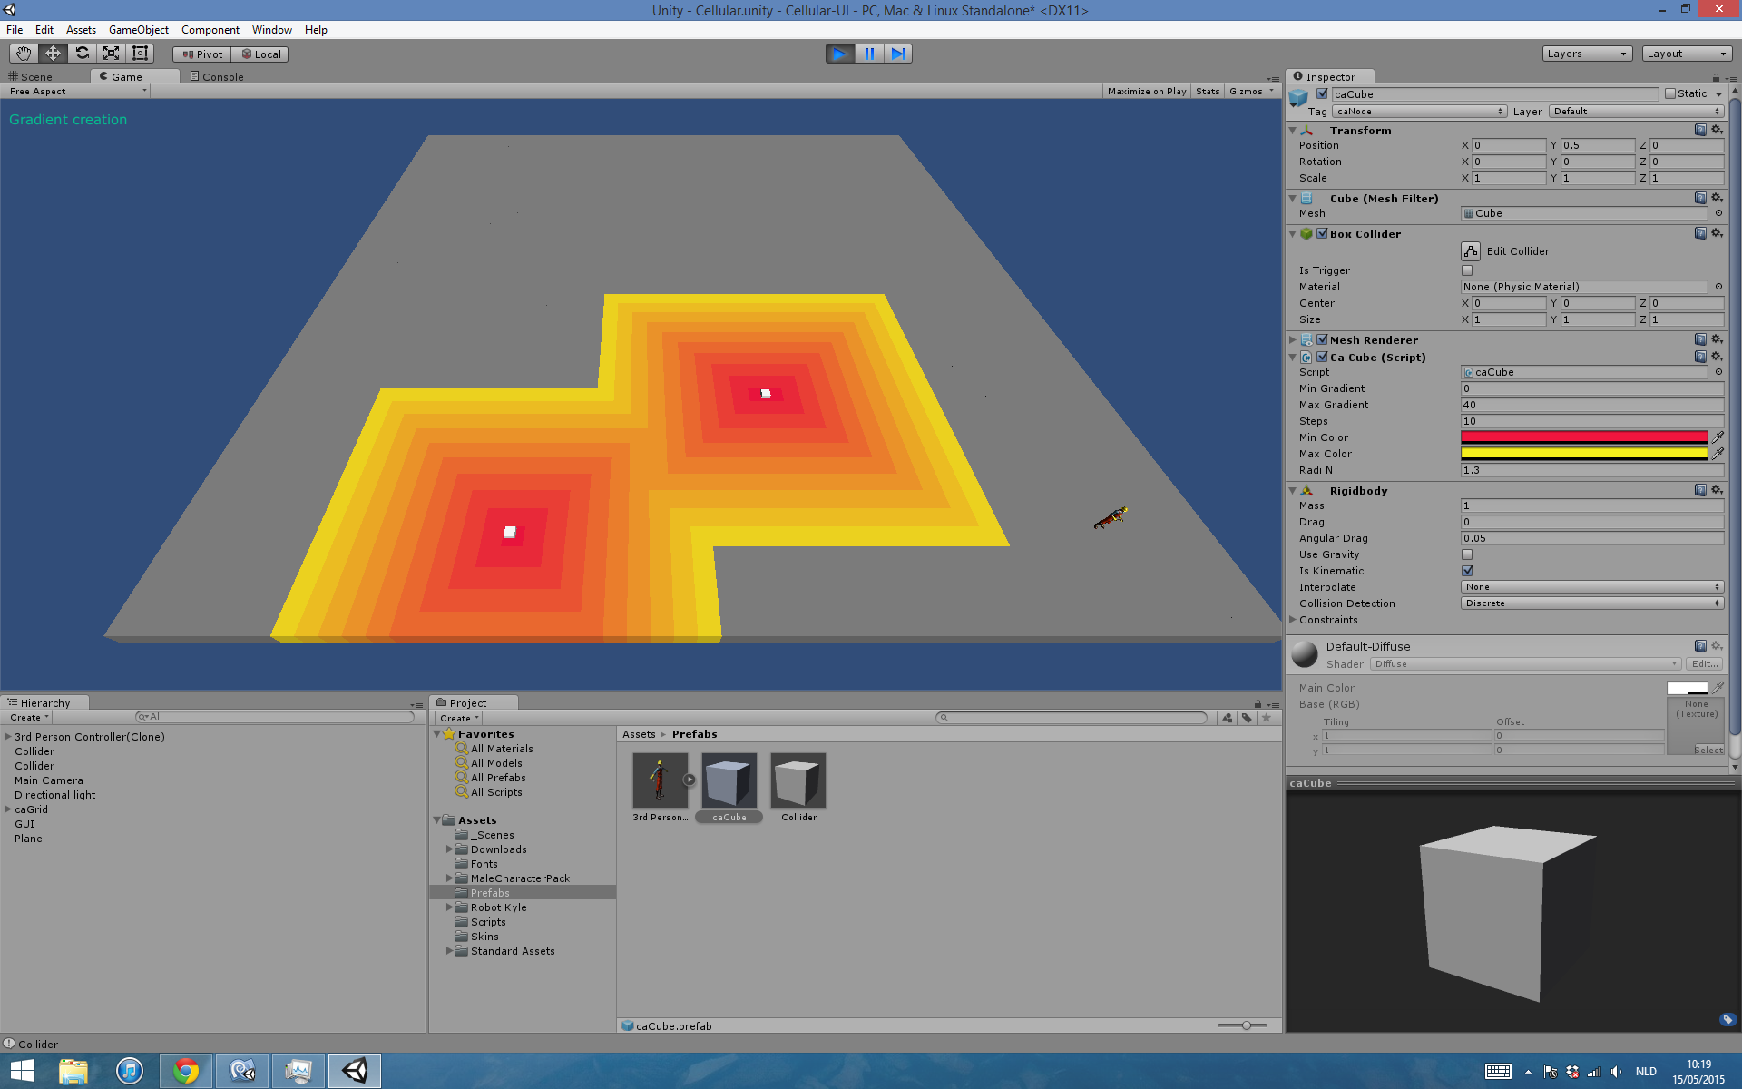This screenshot has height=1089, width=1742.
Task: Disable Is Kinematic checkbox
Action: (x=1467, y=571)
